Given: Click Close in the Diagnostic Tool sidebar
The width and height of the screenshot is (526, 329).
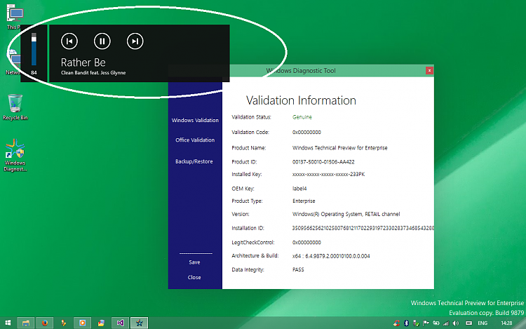Looking at the screenshot, I should 194,277.
